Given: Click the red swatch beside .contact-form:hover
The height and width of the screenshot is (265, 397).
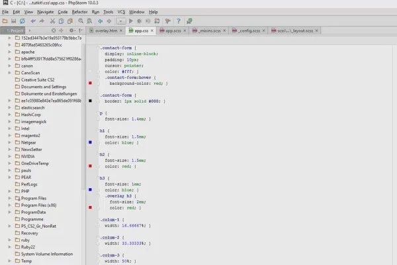Looking at the screenshot, I should point(90,84).
